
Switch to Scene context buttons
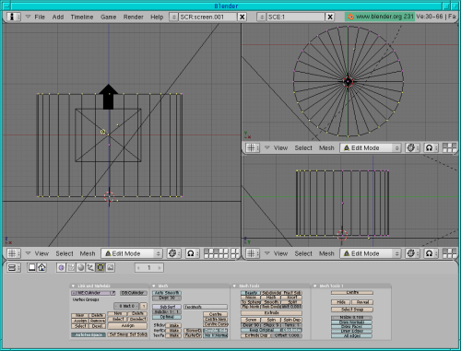pyautogui.click(x=111, y=268)
